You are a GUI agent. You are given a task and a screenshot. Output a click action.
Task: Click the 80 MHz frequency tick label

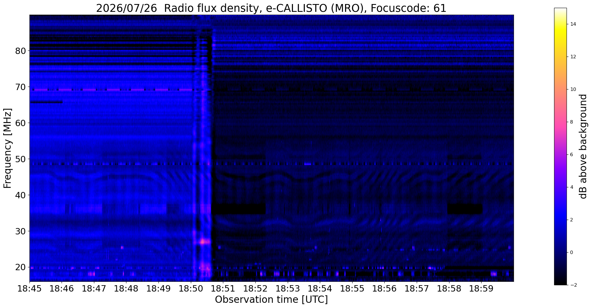tap(21, 51)
